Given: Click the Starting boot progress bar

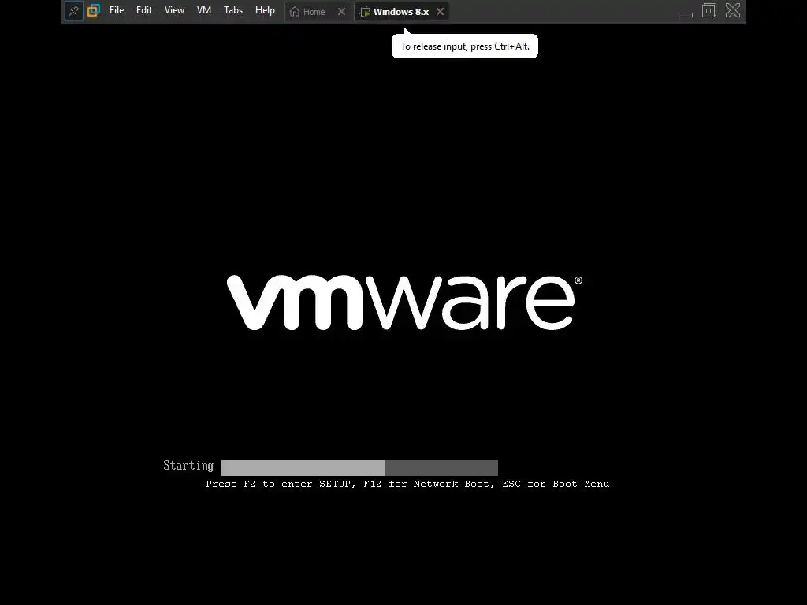Looking at the screenshot, I should tap(359, 468).
